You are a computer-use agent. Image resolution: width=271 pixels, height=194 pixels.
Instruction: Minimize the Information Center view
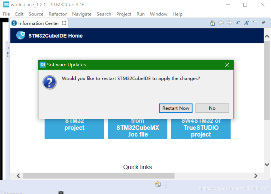(255, 22)
